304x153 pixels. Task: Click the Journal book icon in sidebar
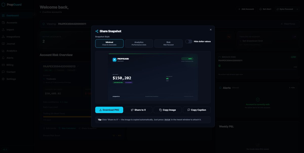click(3, 44)
